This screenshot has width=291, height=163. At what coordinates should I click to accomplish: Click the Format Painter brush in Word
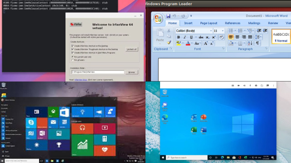coord(169,43)
